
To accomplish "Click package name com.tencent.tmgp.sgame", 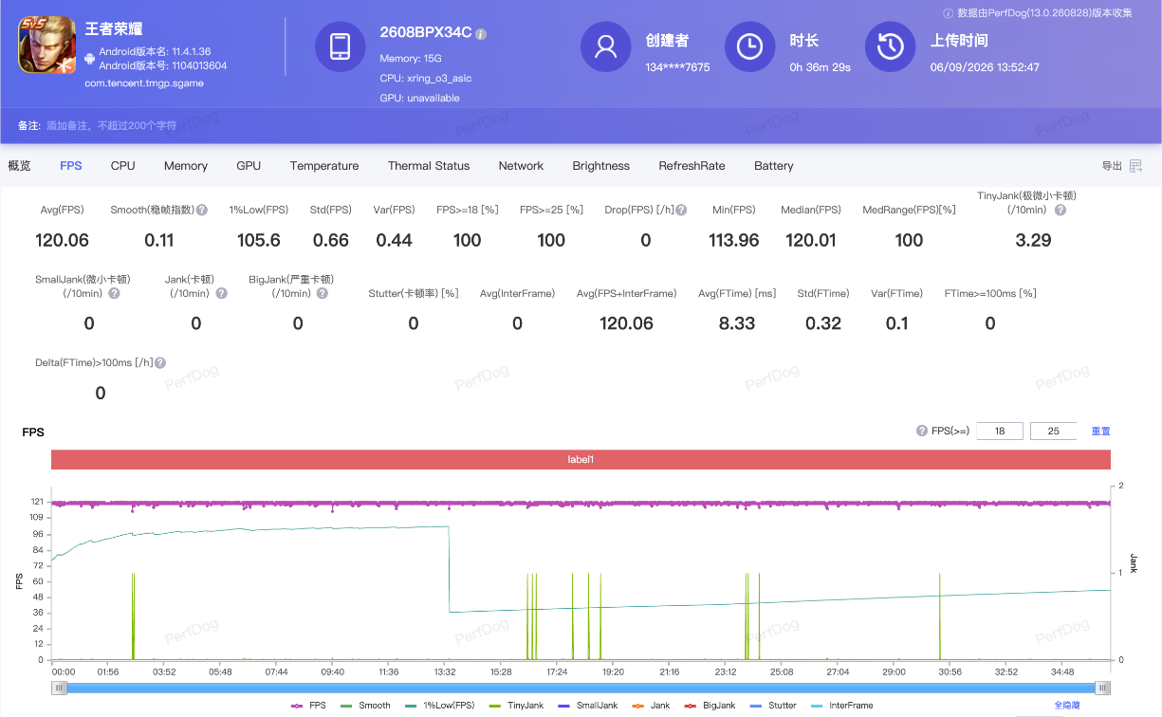I will tap(144, 83).
